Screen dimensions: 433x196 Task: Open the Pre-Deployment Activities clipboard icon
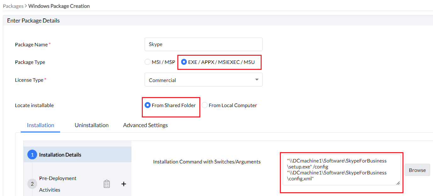click(107, 184)
